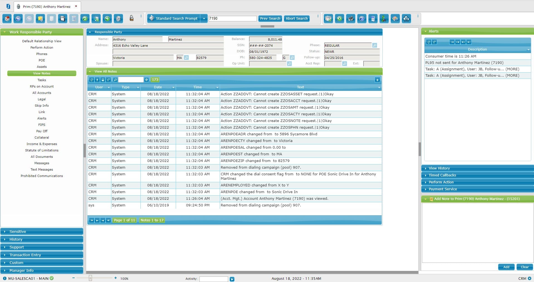Click the padlock icon in the toolbar

click(x=131, y=19)
